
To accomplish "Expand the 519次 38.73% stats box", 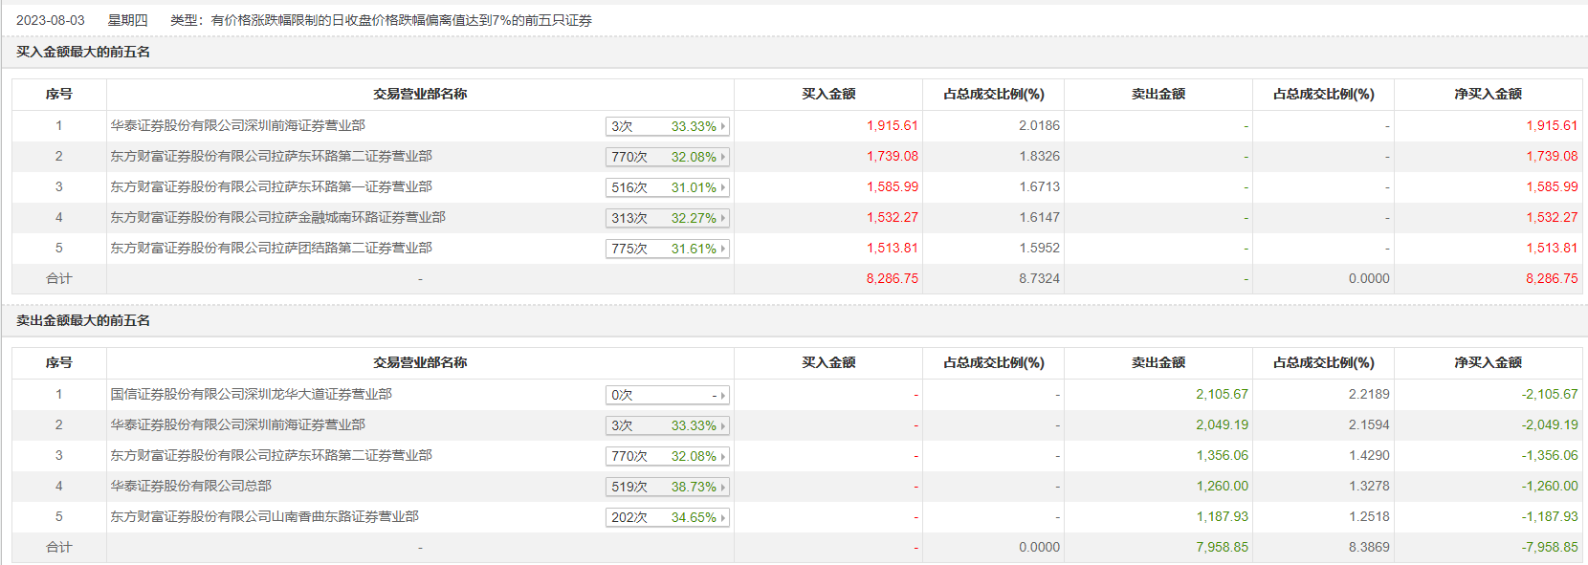I will (668, 487).
